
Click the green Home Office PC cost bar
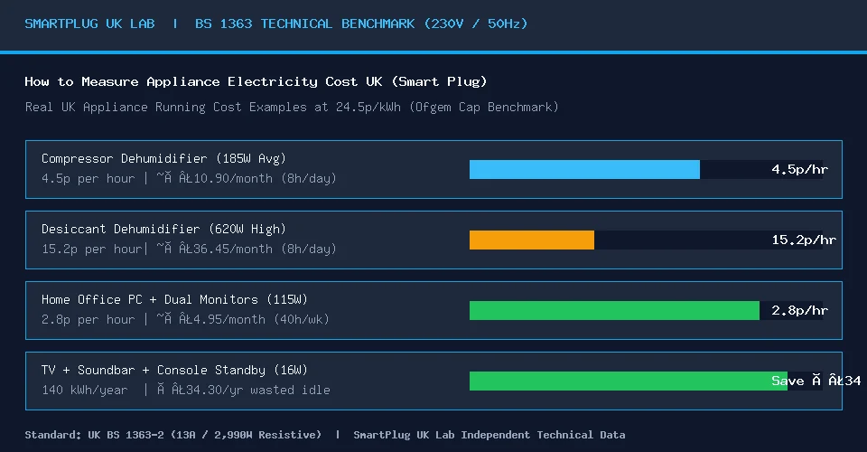click(x=614, y=310)
